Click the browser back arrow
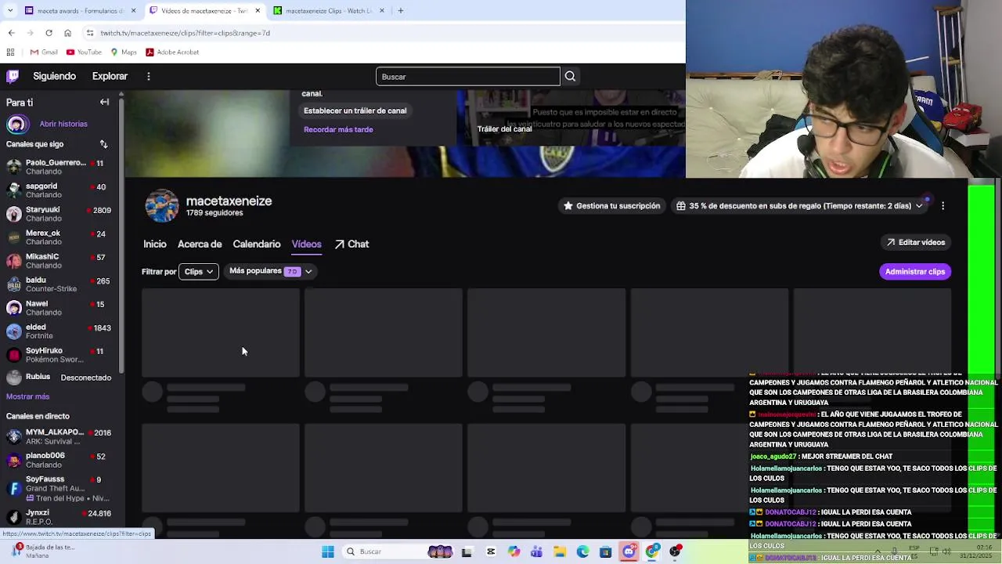This screenshot has height=564, width=1002. coord(11,33)
